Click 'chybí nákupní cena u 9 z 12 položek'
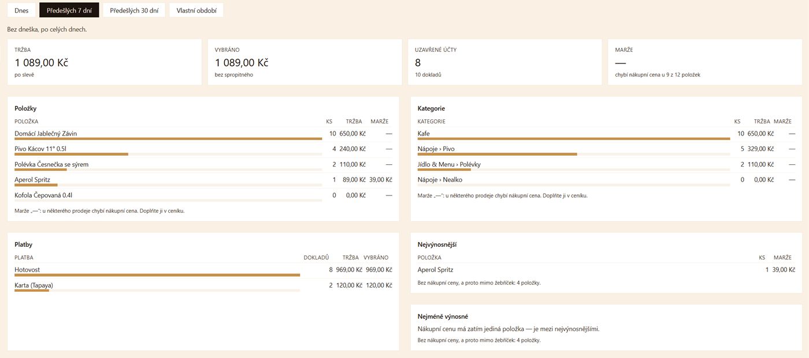This screenshot has height=358, width=809. (x=658, y=75)
